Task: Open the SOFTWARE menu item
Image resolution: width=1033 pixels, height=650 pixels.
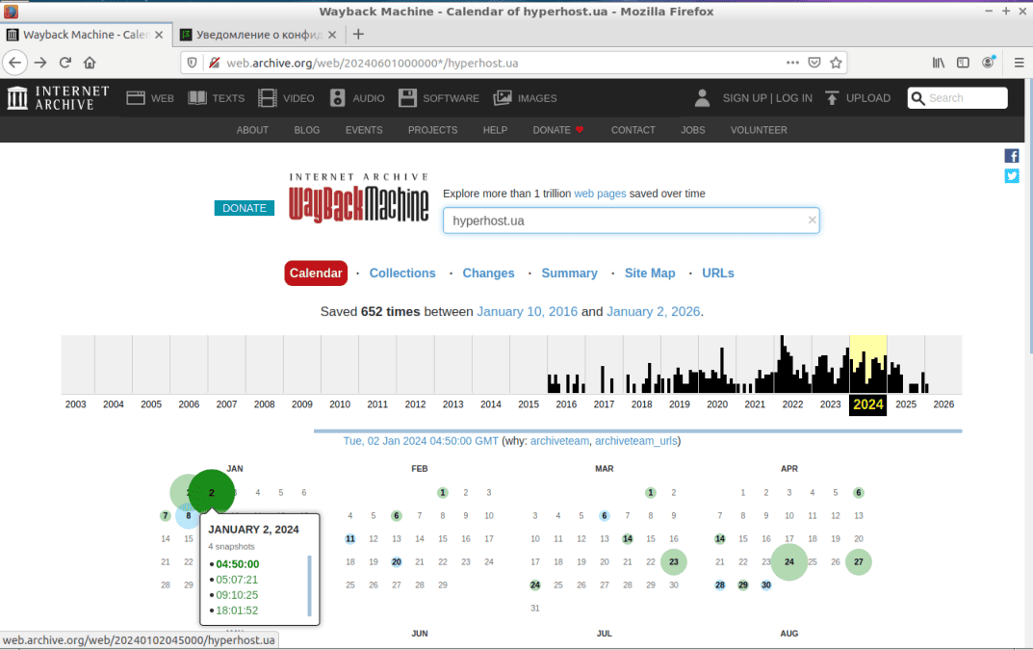Action: pyautogui.click(x=439, y=98)
